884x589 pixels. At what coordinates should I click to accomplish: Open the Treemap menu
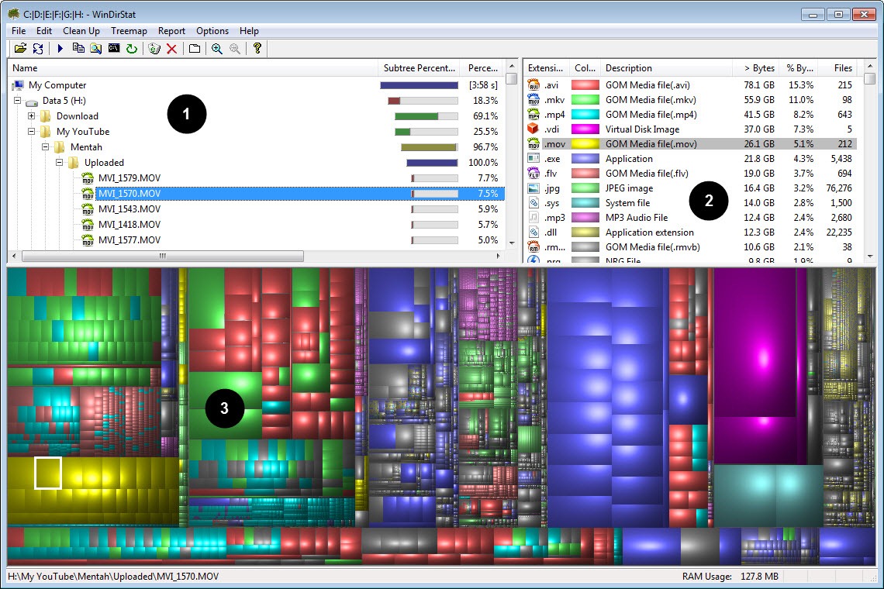pos(129,31)
